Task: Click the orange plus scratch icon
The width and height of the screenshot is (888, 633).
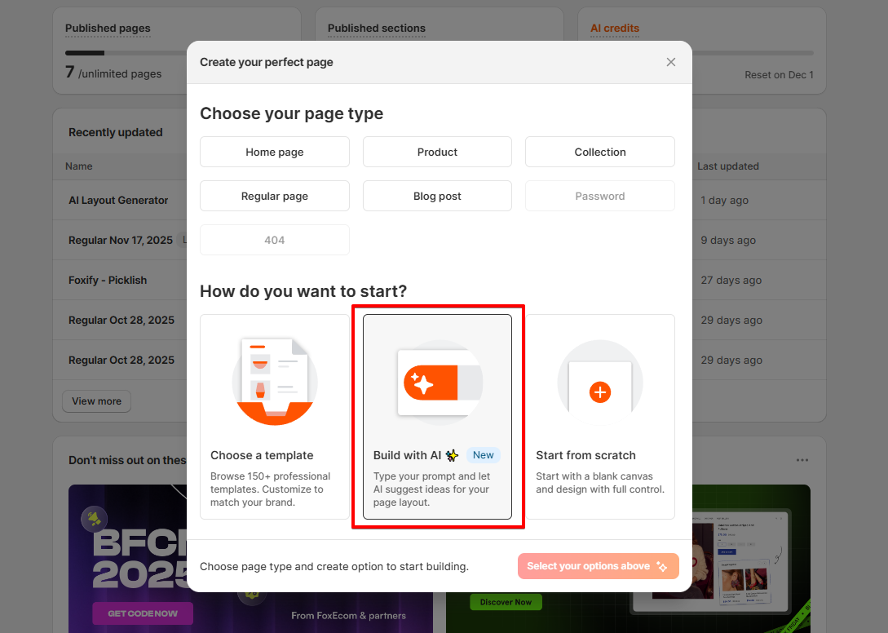Action: coord(599,392)
